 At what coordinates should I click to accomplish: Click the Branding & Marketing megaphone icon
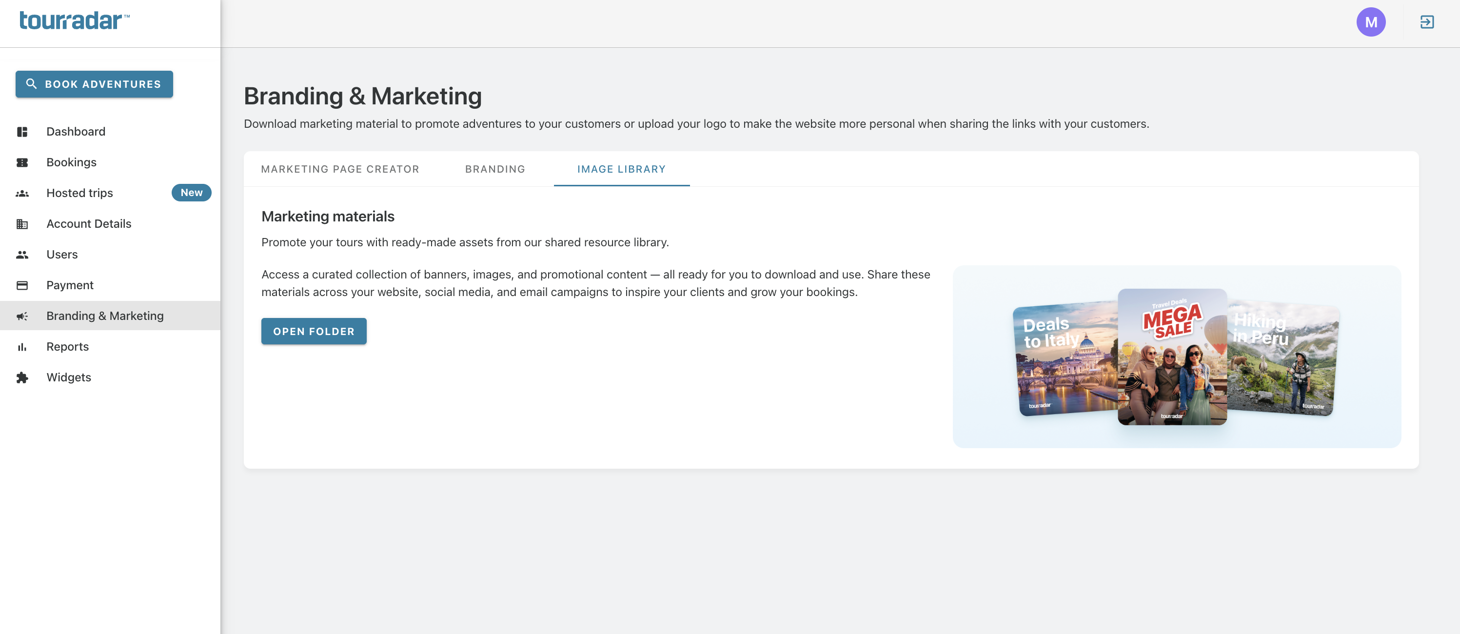tap(22, 316)
